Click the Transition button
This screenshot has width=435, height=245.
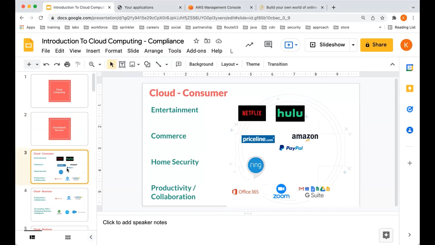pos(277,64)
